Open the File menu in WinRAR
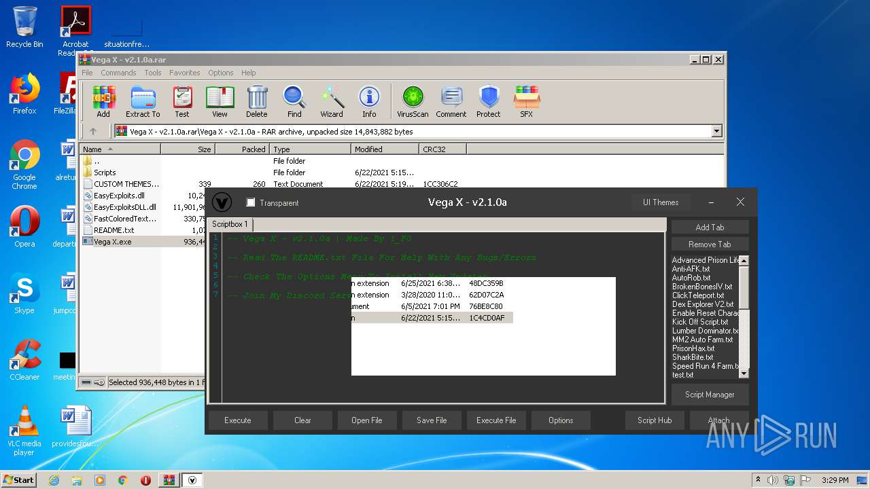Viewport: 870px width, 489px height. pyautogui.click(x=87, y=73)
